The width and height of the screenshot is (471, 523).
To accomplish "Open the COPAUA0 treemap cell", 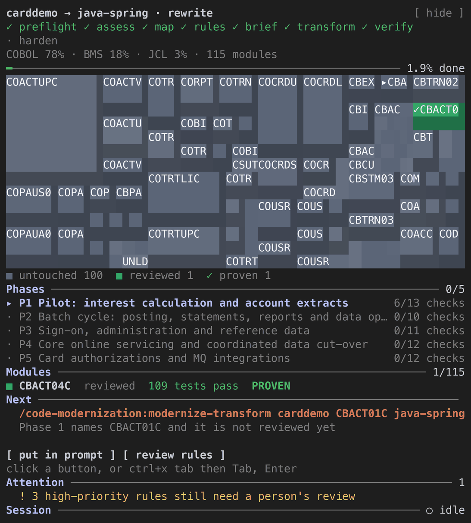I will click(x=28, y=241).
